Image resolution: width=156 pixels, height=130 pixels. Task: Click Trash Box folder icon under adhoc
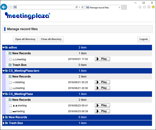pos(10,65)
